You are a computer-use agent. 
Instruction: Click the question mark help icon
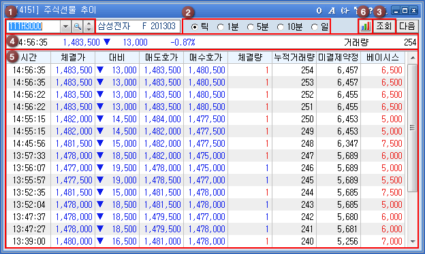pos(371,11)
